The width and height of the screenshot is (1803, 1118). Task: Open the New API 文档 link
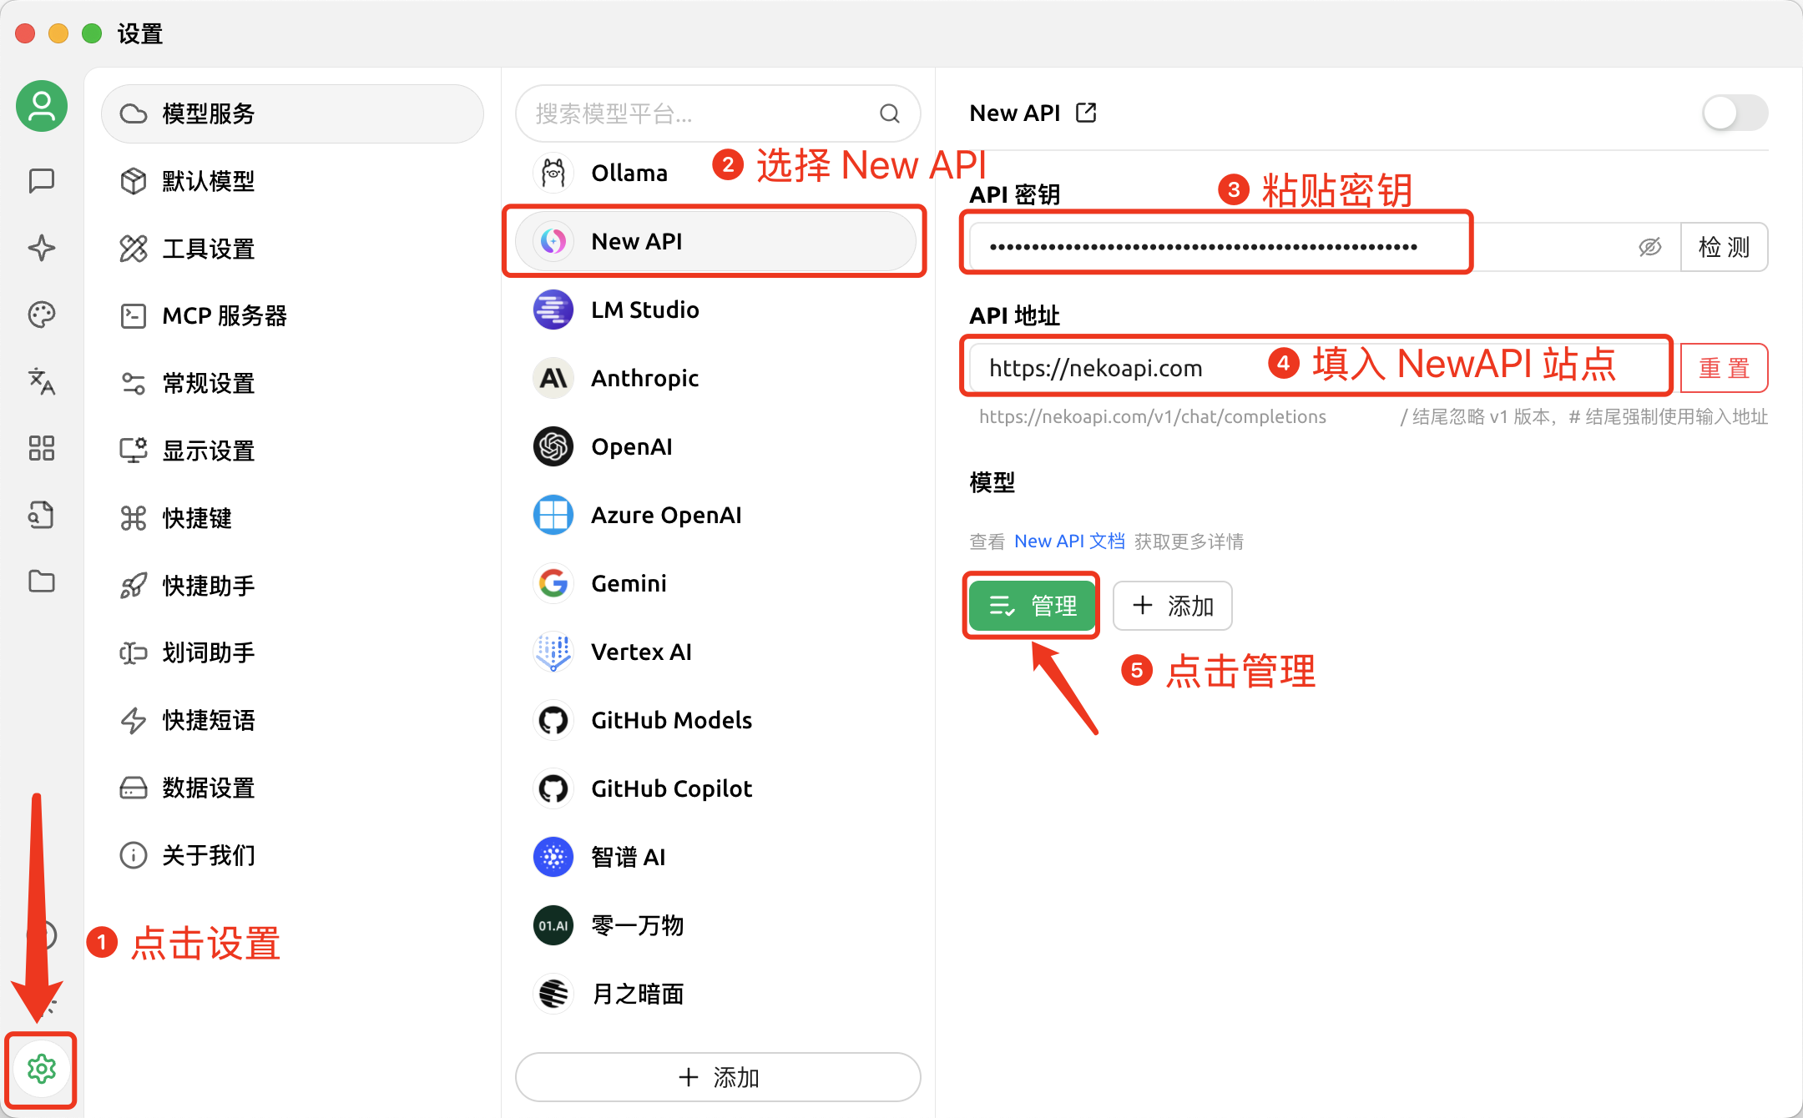point(1069,541)
